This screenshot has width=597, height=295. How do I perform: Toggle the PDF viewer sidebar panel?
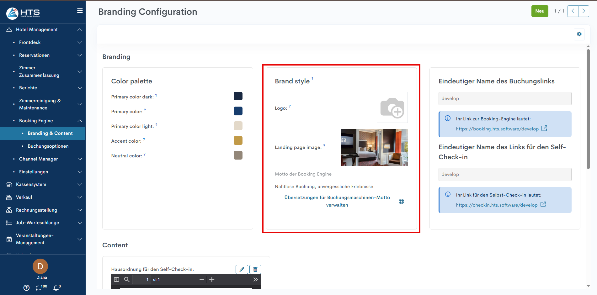(117, 279)
